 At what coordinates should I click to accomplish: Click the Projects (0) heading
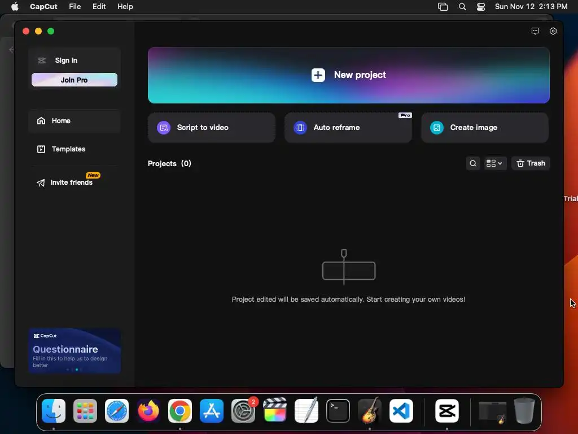(x=169, y=163)
